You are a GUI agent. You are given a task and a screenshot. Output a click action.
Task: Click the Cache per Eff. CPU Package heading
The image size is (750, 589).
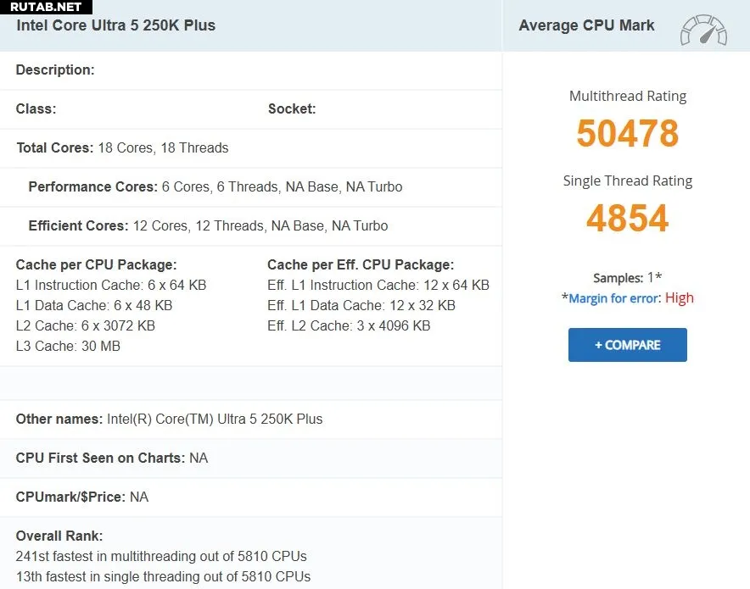point(361,264)
